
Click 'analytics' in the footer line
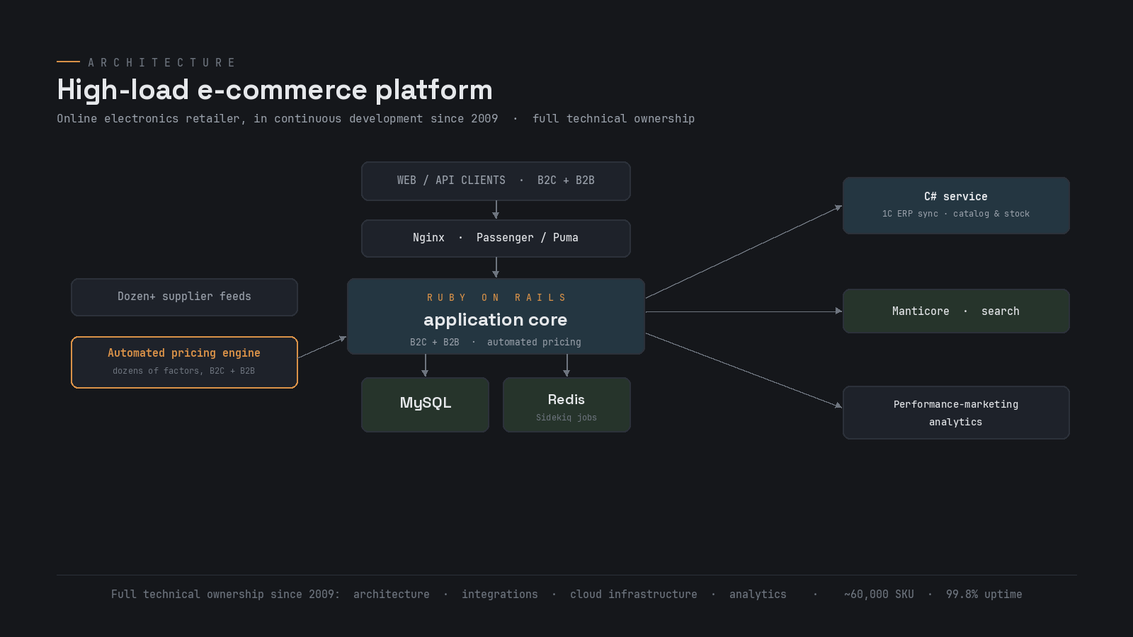(x=758, y=595)
